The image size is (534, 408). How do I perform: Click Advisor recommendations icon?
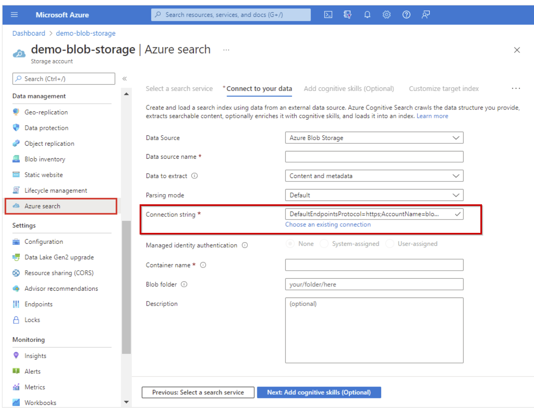tap(16, 288)
